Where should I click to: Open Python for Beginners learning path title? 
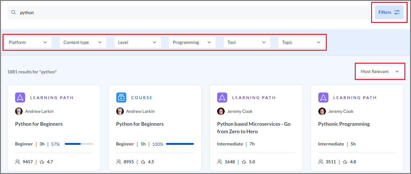39,124
